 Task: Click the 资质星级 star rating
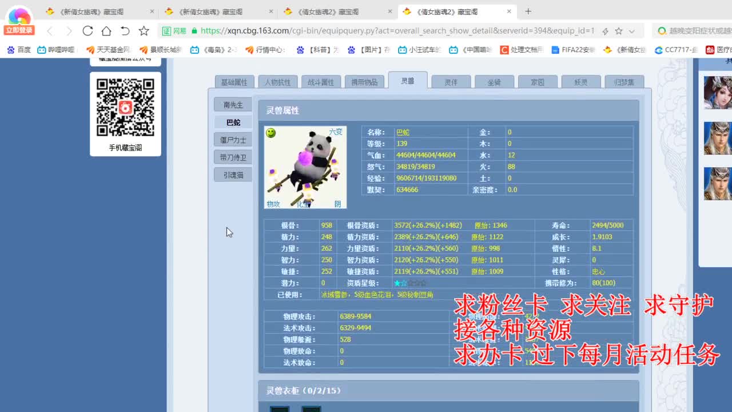[x=409, y=283]
